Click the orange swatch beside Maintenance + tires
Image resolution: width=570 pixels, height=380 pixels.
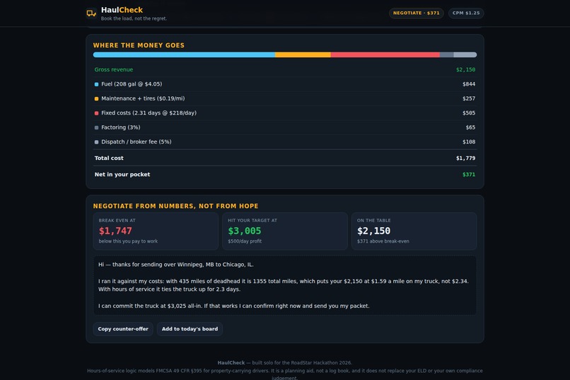96,99
